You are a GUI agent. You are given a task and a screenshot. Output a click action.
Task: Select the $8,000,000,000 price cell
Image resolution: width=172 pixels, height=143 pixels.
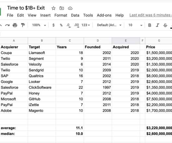tap(159, 76)
